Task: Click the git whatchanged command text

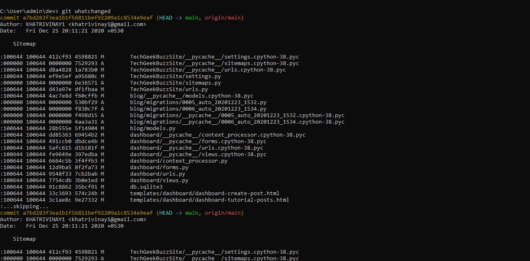Action: 86,11
